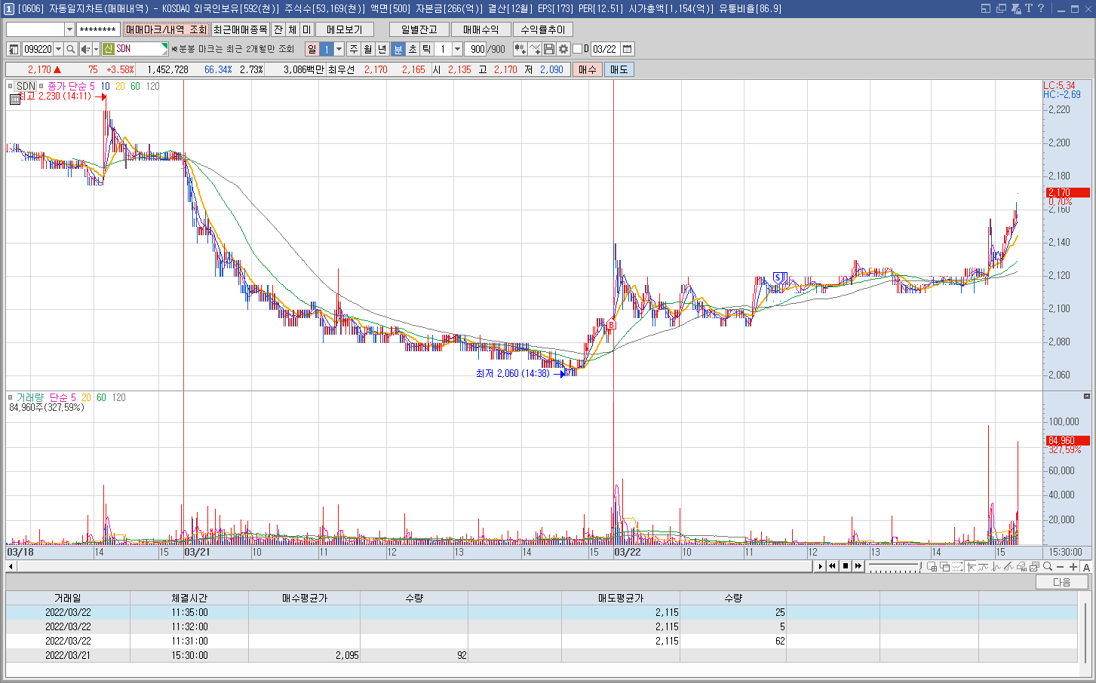The image size is (1096, 683).
Task: Click the 잔 button
Action: click(x=278, y=29)
